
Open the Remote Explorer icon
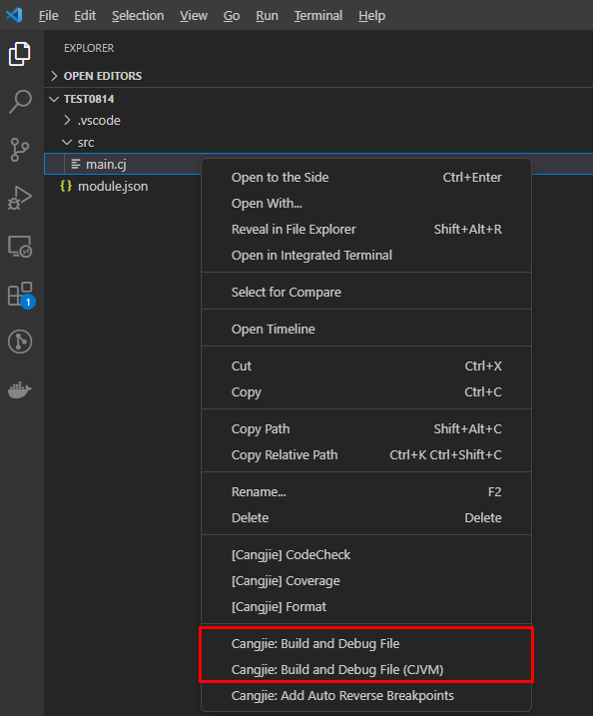[x=20, y=247]
